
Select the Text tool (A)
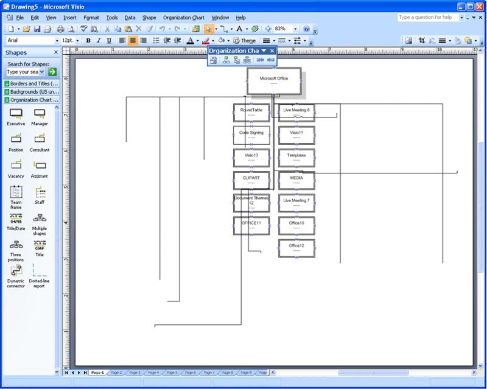tap(239, 29)
